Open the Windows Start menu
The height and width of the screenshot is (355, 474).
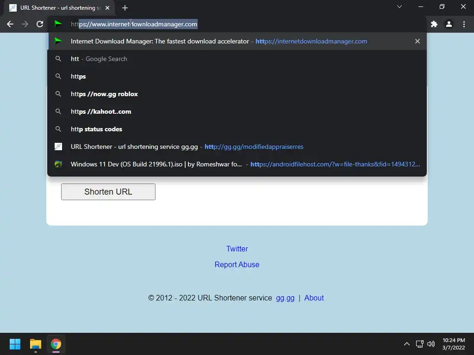tap(15, 344)
